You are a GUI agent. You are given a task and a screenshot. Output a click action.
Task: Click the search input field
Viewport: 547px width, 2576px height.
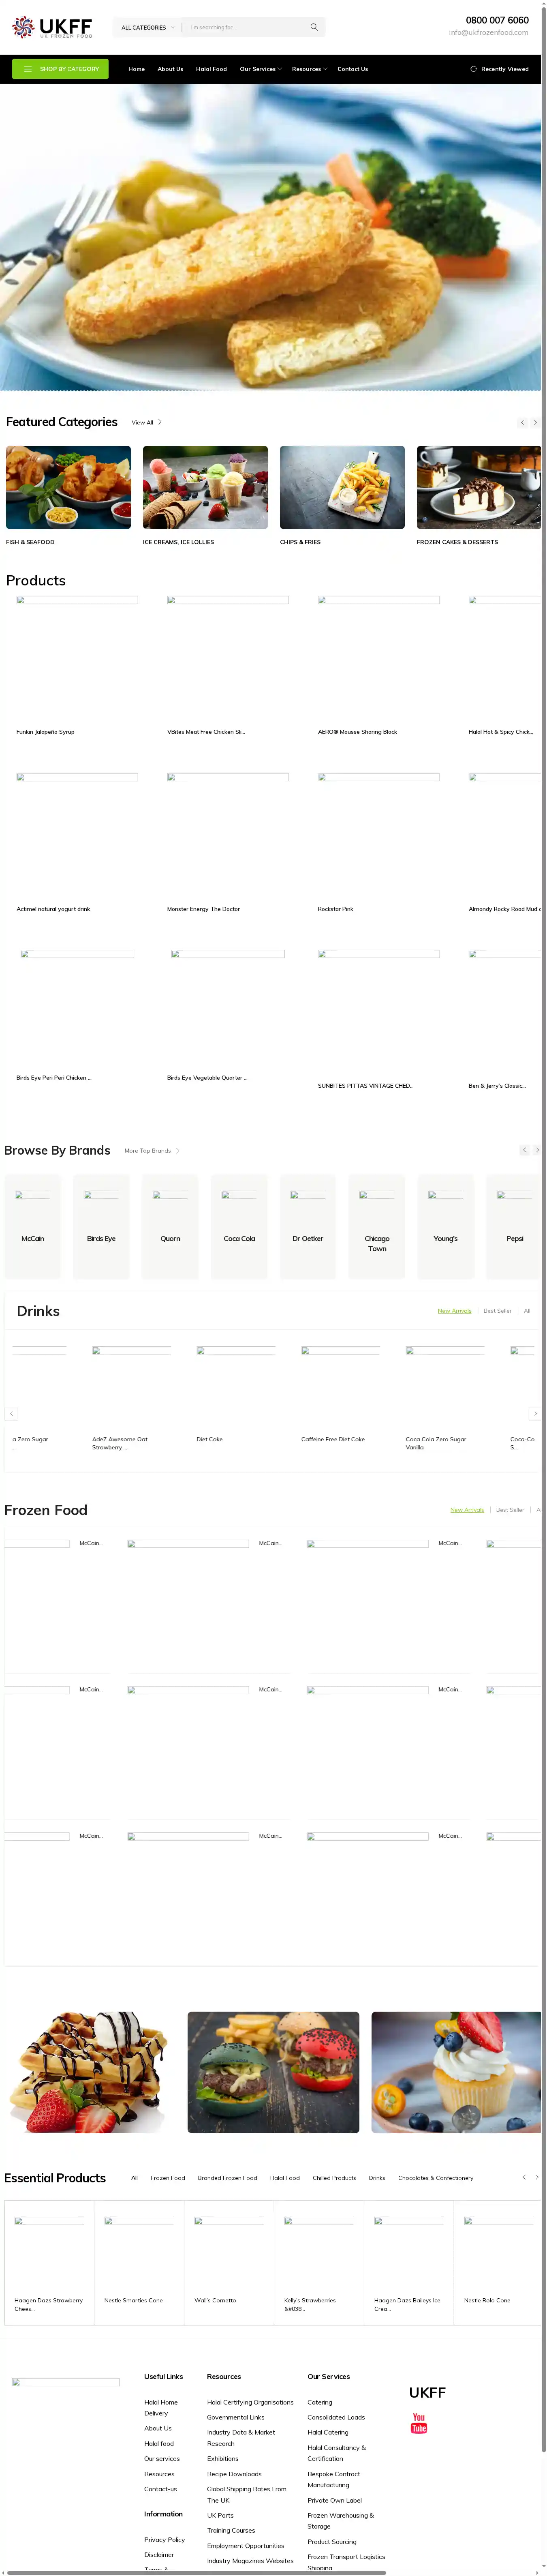(x=245, y=27)
